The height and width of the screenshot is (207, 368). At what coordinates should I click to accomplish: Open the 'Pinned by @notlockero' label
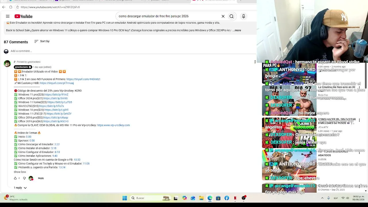[28, 62]
